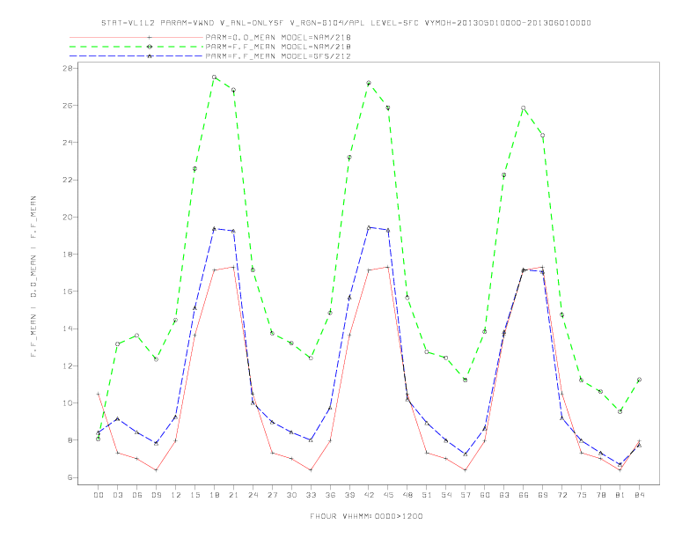Click x-axis tick label 66

pyautogui.click(x=524, y=495)
